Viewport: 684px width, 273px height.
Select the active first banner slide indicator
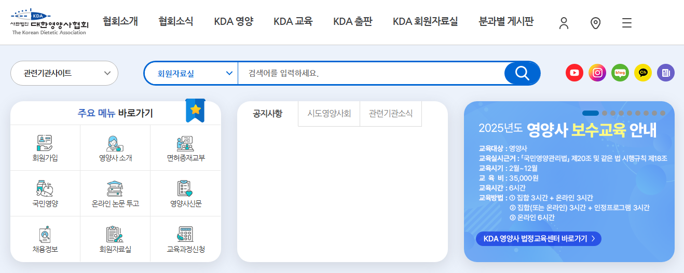pyautogui.click(x=591, y=113)
